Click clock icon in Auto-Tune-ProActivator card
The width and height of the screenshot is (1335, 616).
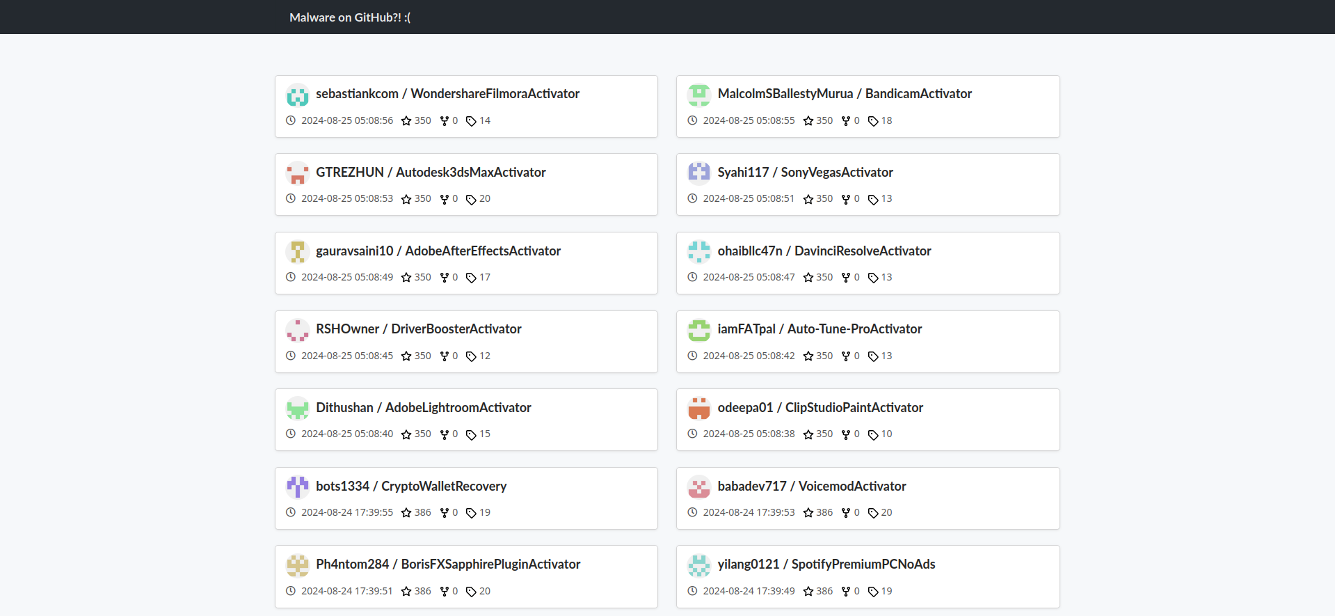click(692, 356)
